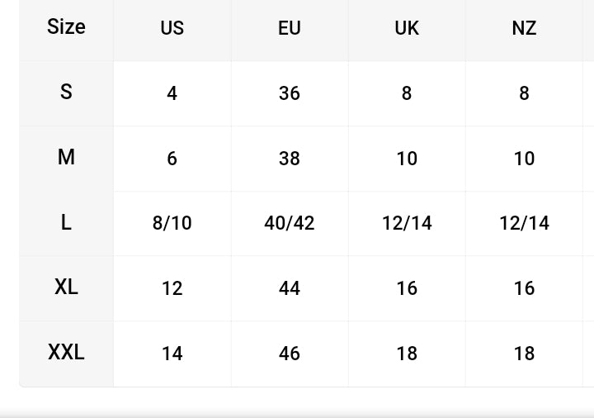
Task: Select the L size row label
Action: pyautogui.click(x=66, y=222)
